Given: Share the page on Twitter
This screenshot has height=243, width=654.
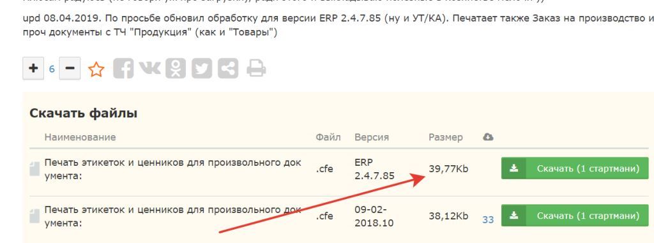Looking at the screenshot, I should [x=202, y=69].
